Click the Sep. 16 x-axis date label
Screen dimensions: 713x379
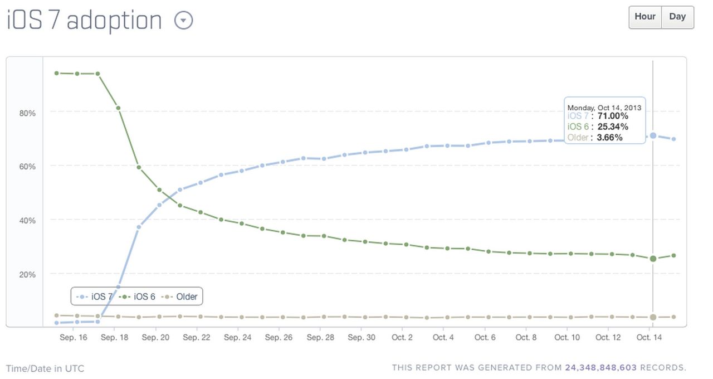(x=74, y=337)
